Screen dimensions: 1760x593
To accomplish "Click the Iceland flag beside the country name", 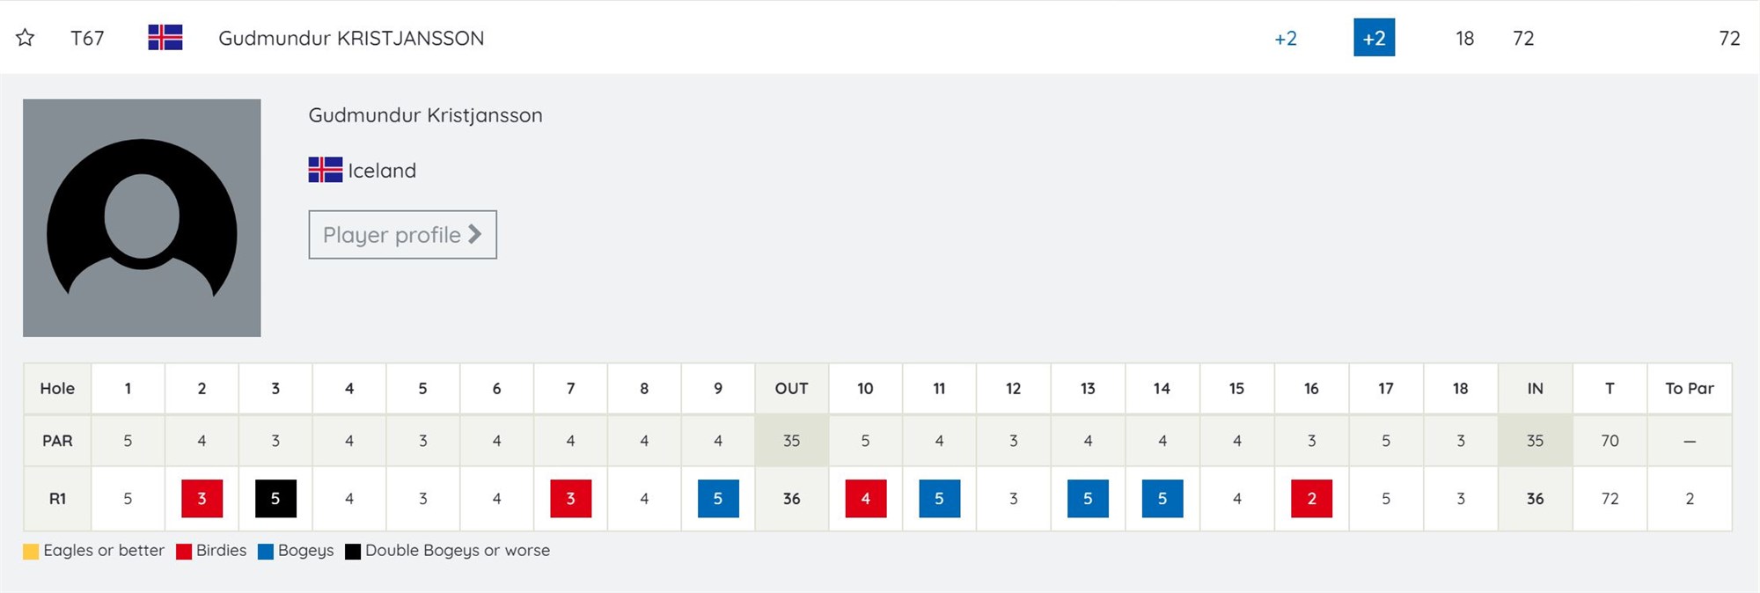I will coord(326,170).
